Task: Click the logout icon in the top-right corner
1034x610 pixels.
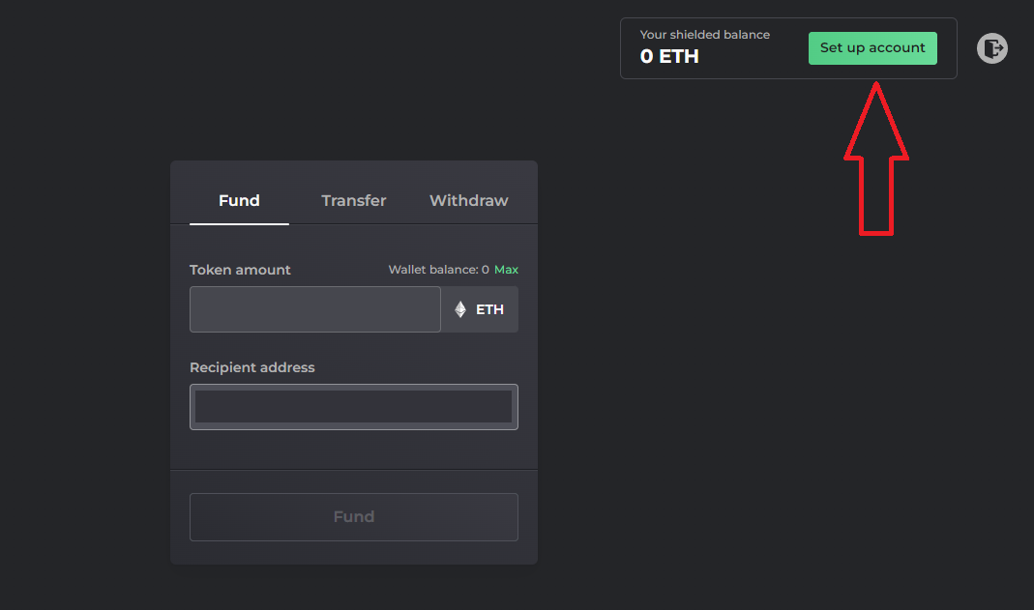Action: tap(991, 47)
